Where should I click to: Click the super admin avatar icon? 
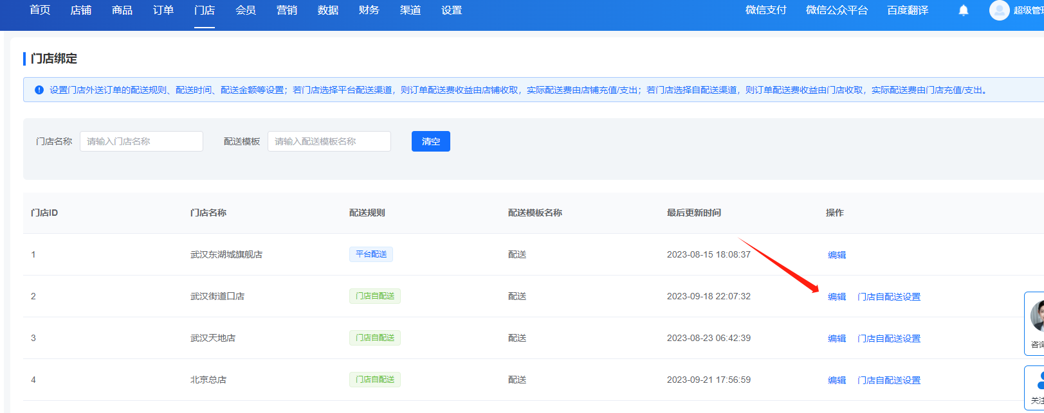(999, 10)
